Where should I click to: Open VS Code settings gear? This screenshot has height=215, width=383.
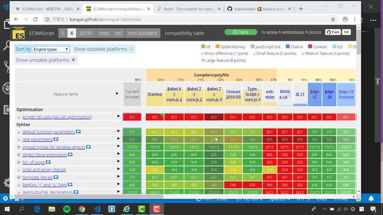[x=7, y=183]
